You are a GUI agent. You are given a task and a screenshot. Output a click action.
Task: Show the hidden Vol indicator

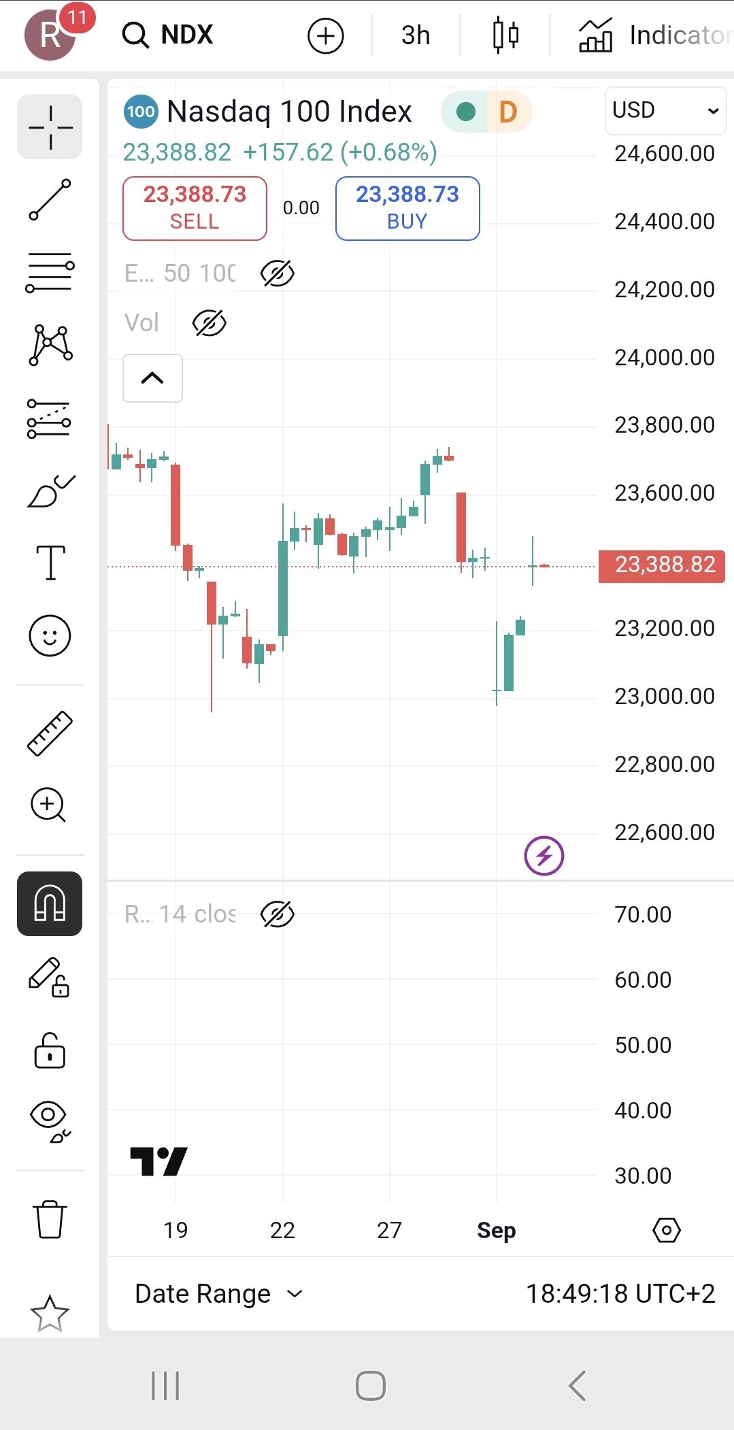point(209,323)
